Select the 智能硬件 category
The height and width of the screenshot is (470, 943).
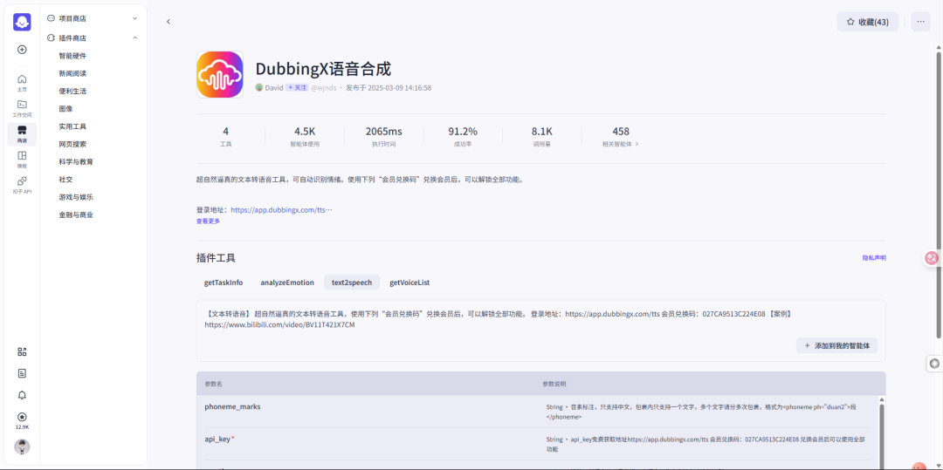72,56
